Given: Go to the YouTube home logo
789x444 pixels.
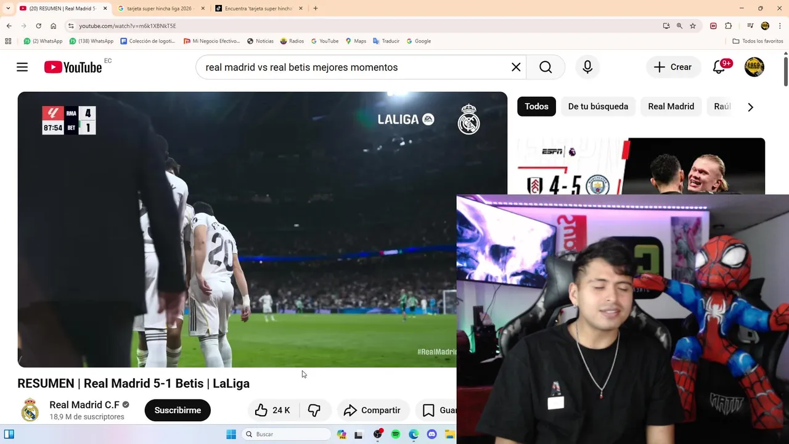Looking at the screenshot, I should coord(73,67).
